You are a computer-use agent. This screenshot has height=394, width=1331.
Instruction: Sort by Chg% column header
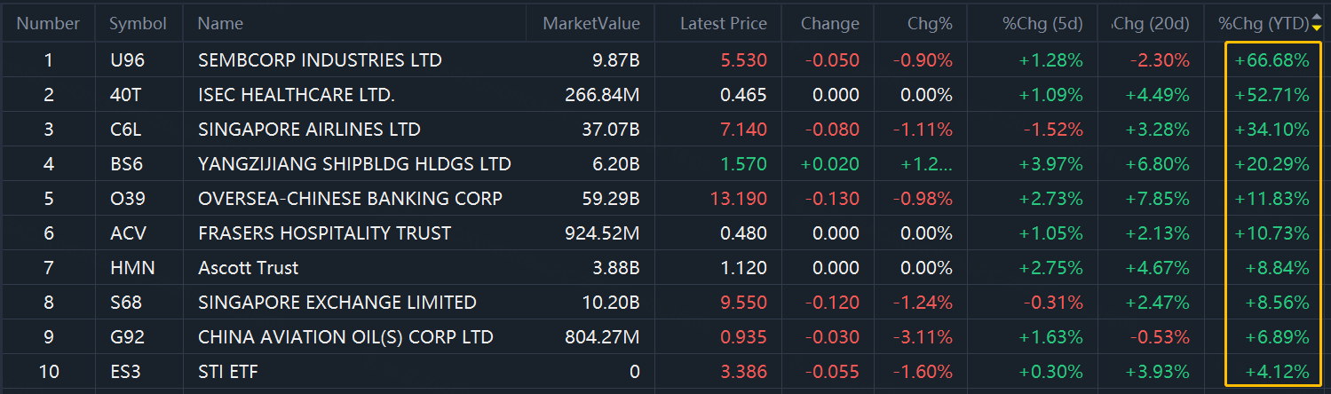click(931, 24)
